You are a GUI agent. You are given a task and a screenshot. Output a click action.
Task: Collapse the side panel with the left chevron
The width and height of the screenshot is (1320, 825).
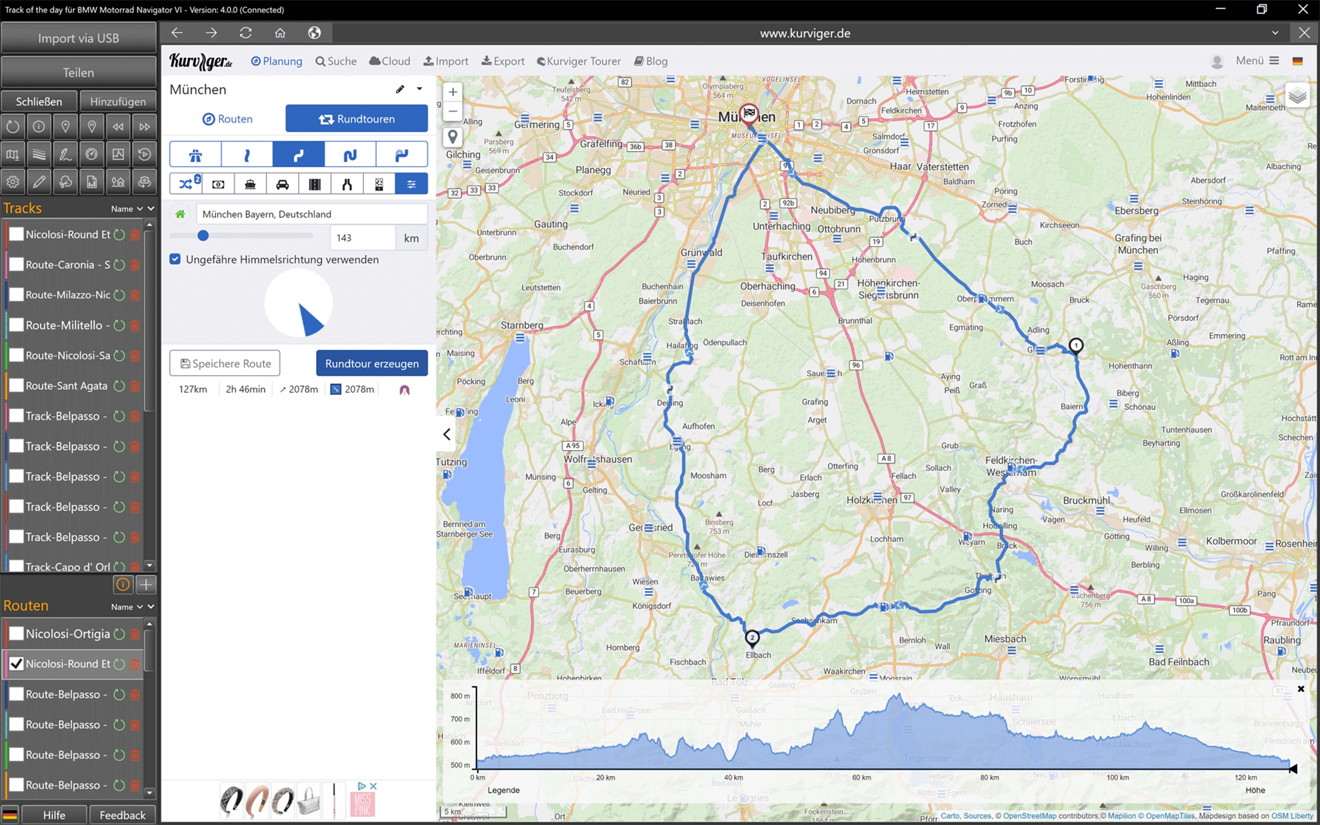(447, 434)
